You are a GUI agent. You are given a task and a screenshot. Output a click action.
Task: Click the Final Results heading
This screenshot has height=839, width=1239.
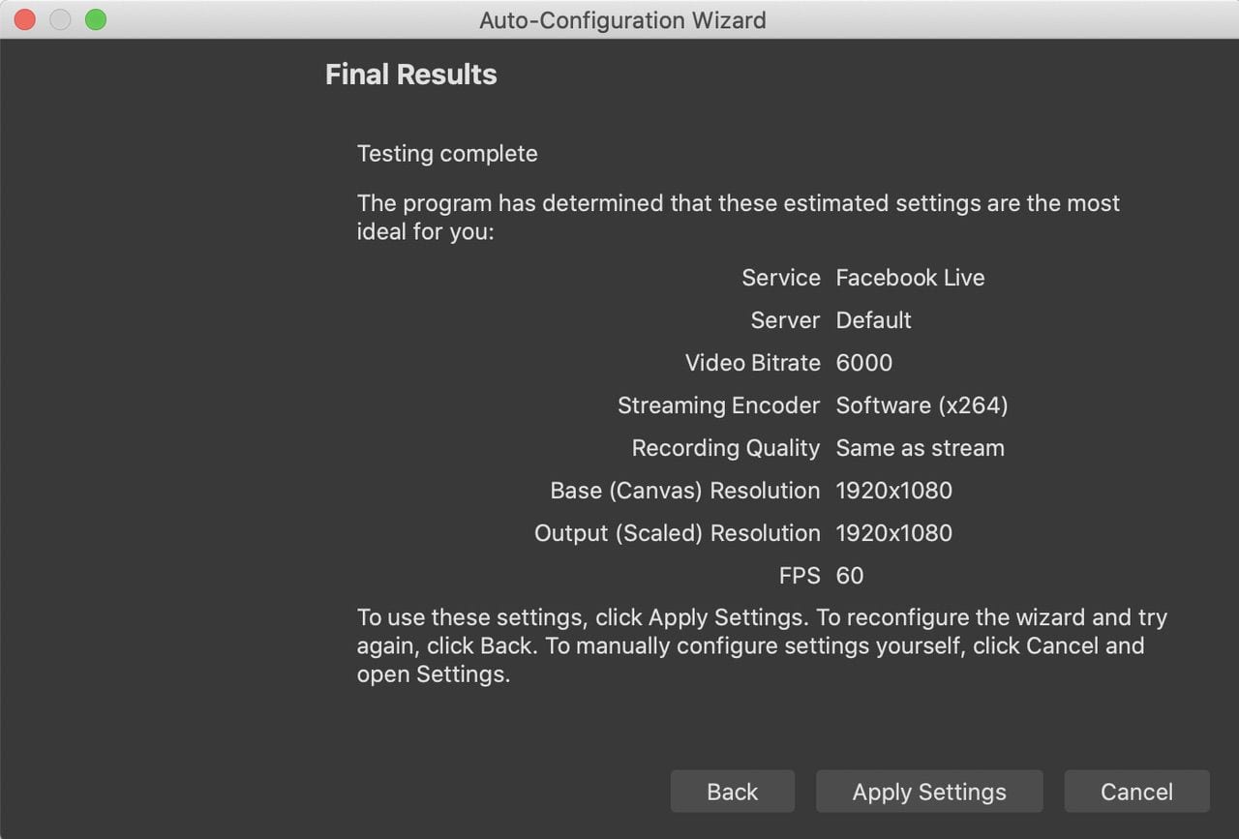click(x=410, y=75)
